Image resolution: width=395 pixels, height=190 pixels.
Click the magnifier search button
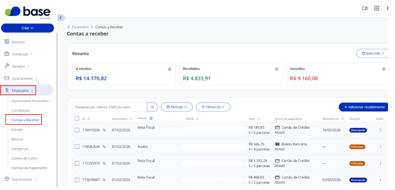point(152,107)
